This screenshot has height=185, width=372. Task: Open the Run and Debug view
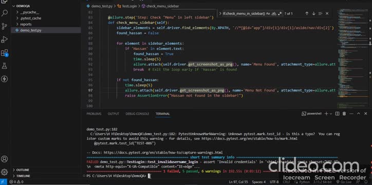point(4,40)
